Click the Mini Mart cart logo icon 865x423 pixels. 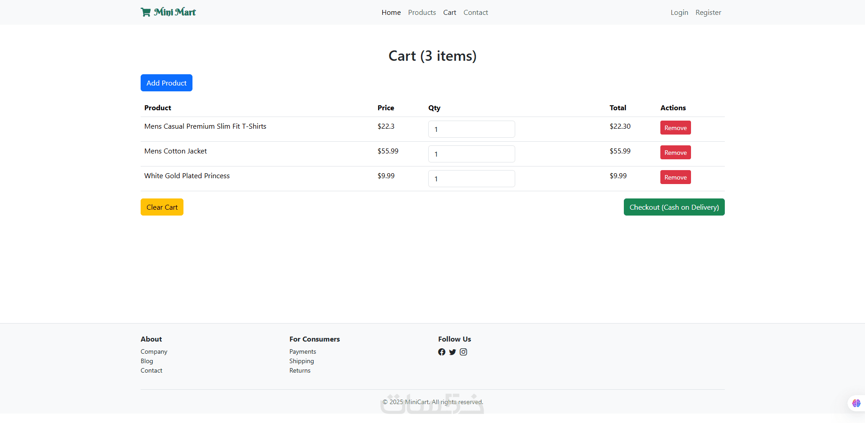coord(146,12)
